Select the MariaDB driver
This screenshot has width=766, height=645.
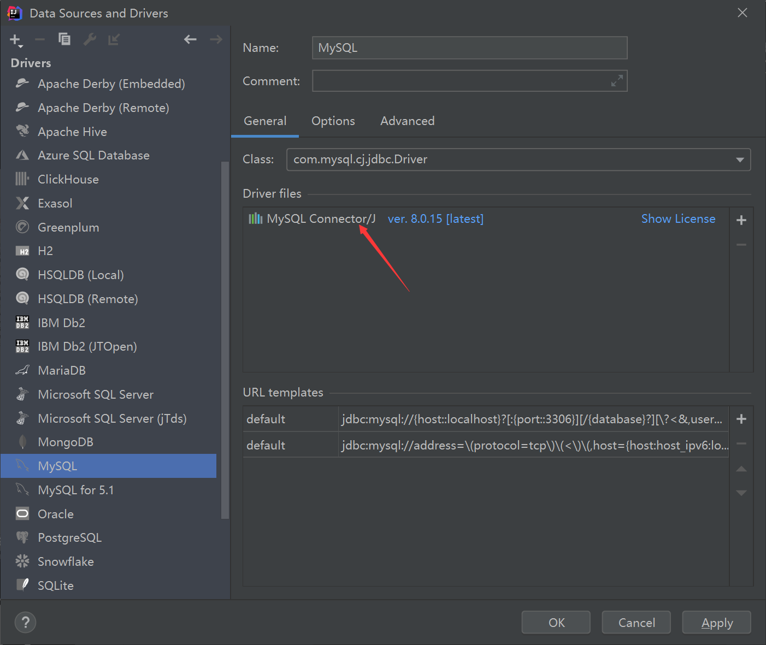pyautogui.click(x=108, y=370)
